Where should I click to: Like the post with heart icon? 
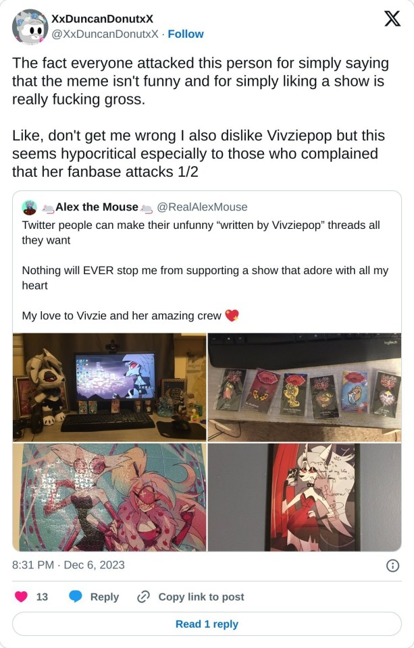tap(21, 596)
